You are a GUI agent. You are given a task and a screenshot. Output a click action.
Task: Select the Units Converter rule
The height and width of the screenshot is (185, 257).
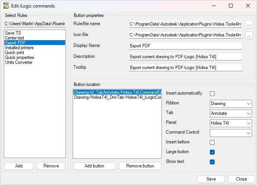(x=19, y=62)
